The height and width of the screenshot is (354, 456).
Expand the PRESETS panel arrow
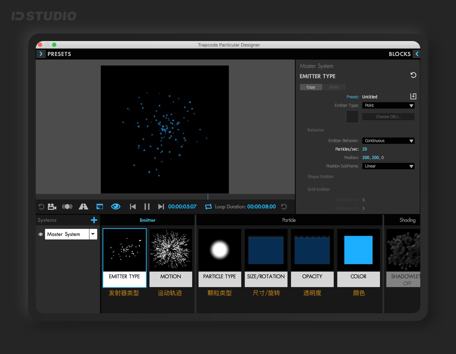(41, 54)
